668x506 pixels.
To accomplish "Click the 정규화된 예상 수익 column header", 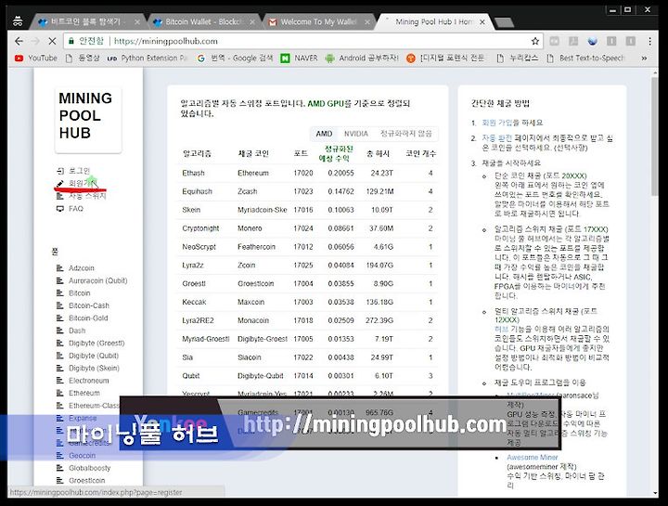I will tap(335, 153).
